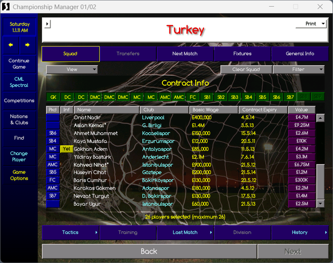Viewport: 333px width, 263px height.
Task: Select the FC position slot
Action: click(x=193, y=97)
